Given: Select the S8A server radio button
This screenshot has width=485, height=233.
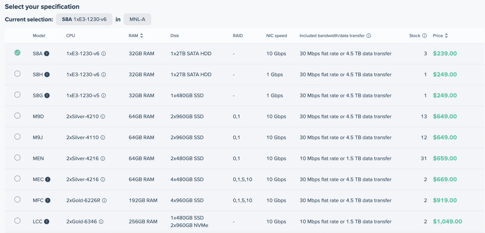Looking at the screenshot, I should point(17,53).
